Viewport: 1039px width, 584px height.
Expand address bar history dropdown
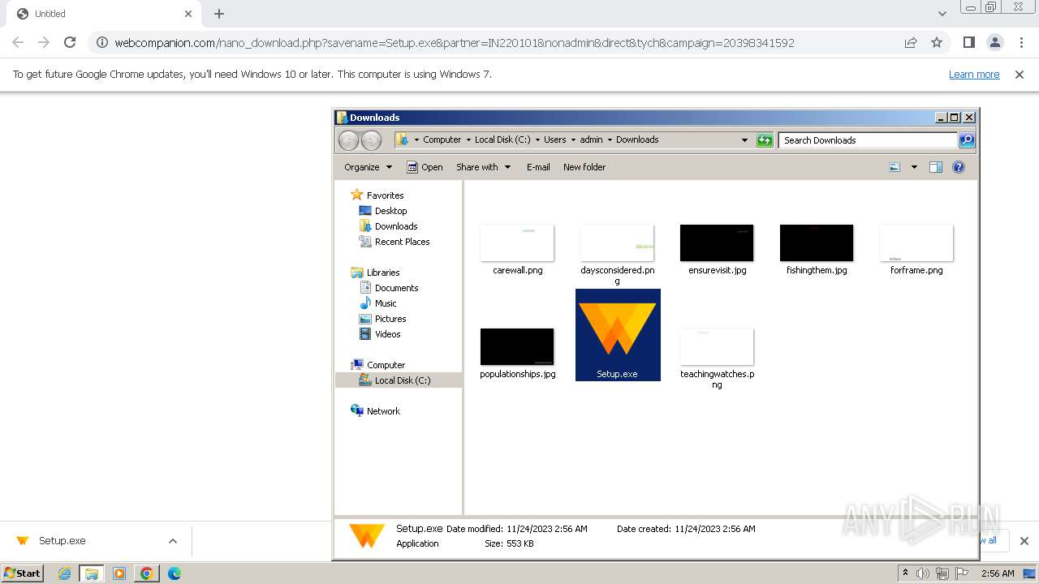click(744, 140)
